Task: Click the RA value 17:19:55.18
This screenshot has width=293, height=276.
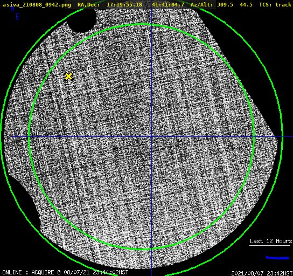Action: (124, 4)
